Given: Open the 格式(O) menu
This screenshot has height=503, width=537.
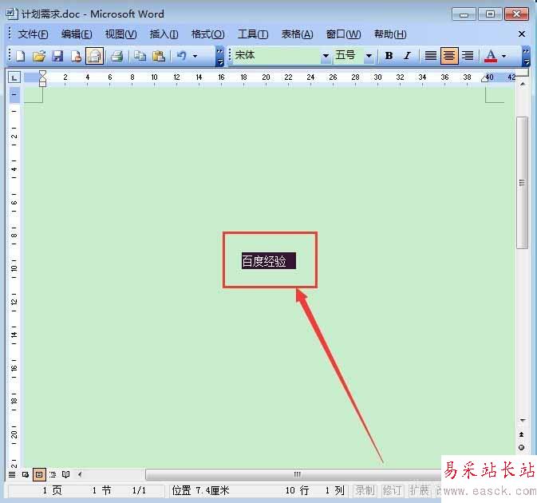Looking at the screenshot, I should point(208,34).
